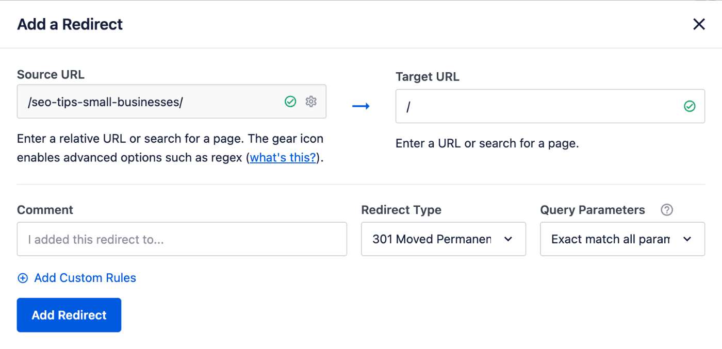Click the green checkmark beside Target URL
722x349 pixels.
tap(690, 106)
